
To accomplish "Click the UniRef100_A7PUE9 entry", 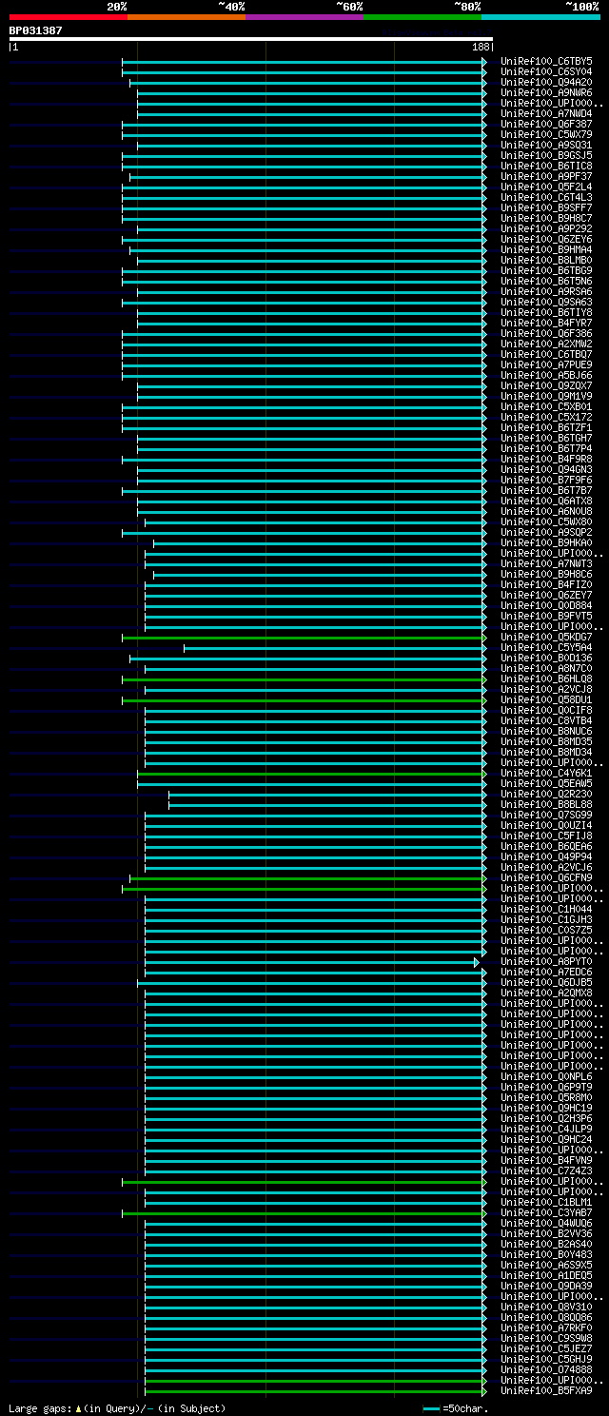I will [x=546, y=365].
